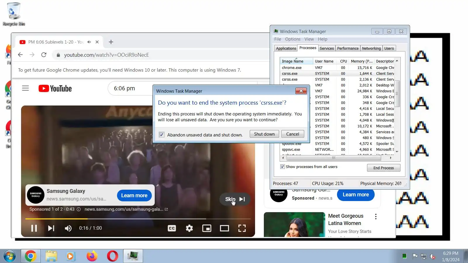Switch to the Networking tab
Viewport: 468px width, 263px height.
coord(371,49)
